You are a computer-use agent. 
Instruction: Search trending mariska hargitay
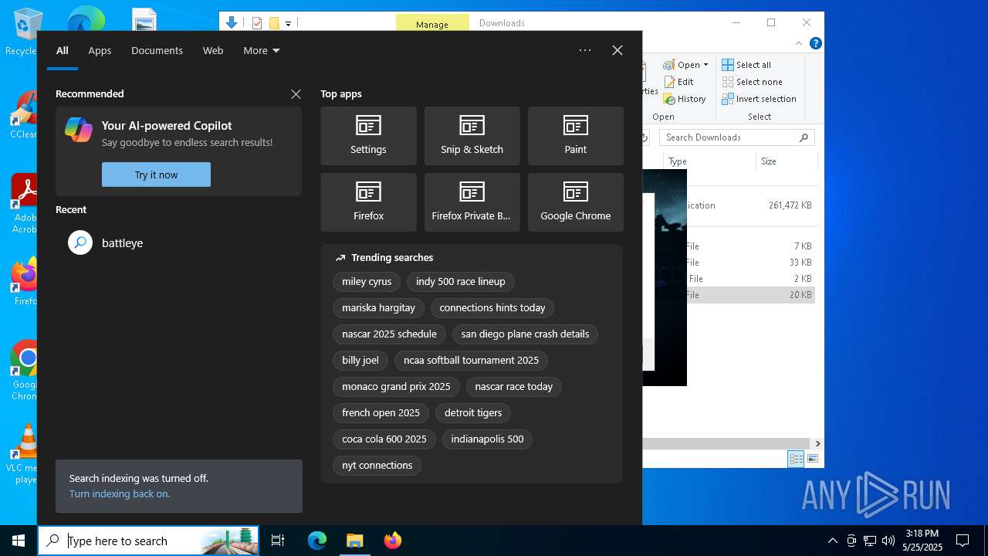378,308
